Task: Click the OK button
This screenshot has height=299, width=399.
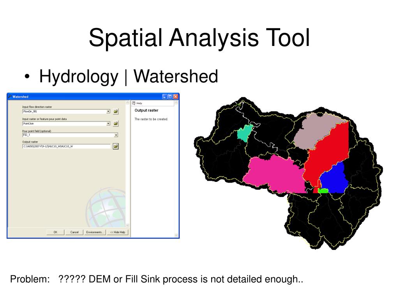Action: tap(55, 232)
